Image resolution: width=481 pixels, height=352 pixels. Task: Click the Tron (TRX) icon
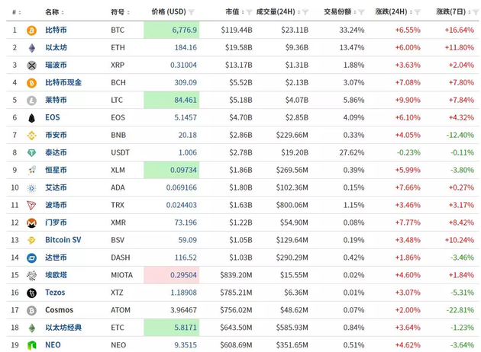(31, 206)
